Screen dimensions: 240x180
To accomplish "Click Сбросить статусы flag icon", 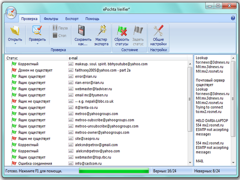I will [x=122, y=30].
